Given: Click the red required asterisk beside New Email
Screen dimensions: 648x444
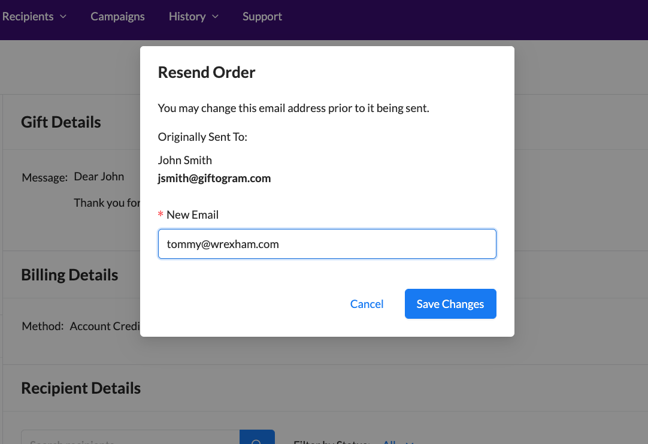Looking at the screenshot, I should tap(161, 215).
